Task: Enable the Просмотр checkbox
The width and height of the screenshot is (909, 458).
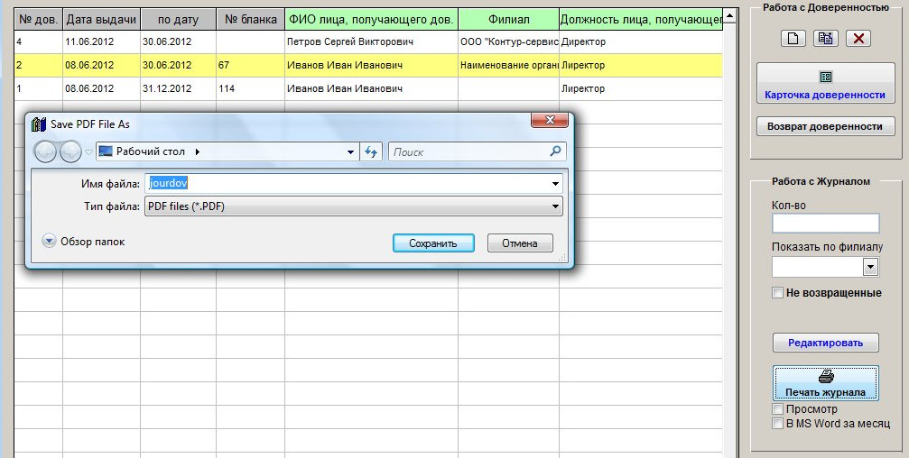Action: coord(777,409)
